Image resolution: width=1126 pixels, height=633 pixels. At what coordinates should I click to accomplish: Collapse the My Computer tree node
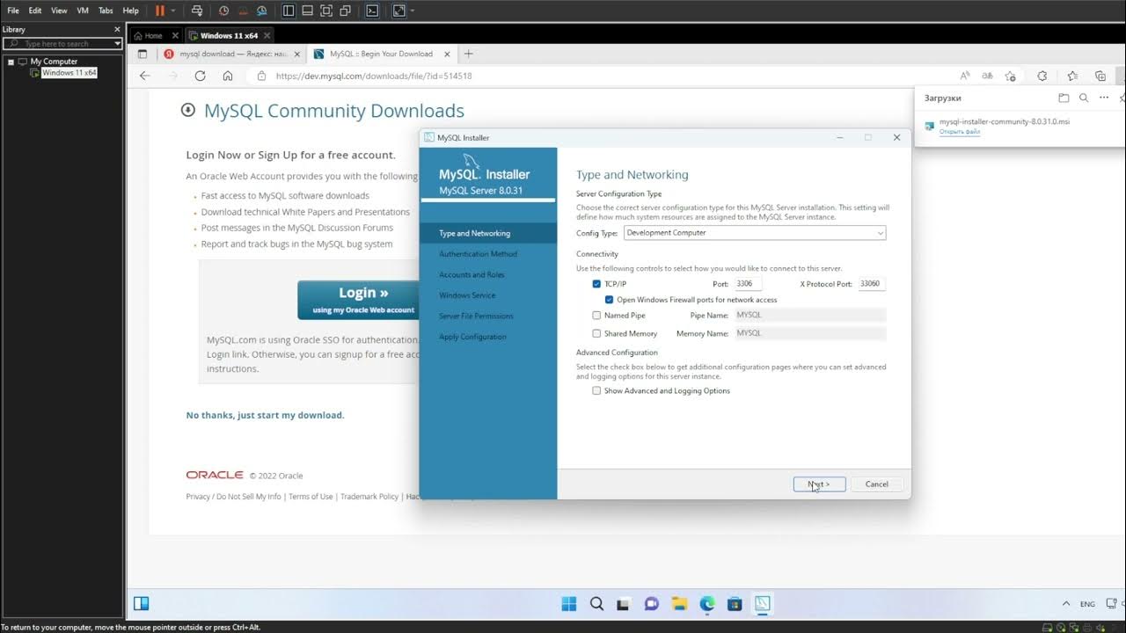pyautogui.click(x=11, y=62)
